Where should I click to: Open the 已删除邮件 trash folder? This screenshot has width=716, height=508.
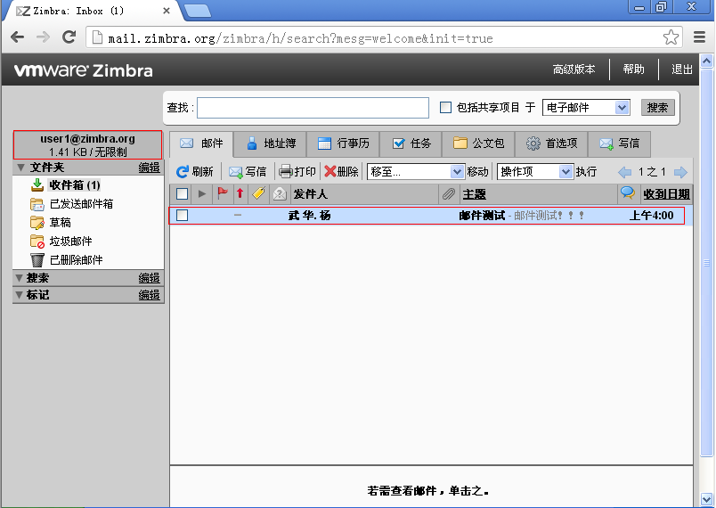(76, 260)
